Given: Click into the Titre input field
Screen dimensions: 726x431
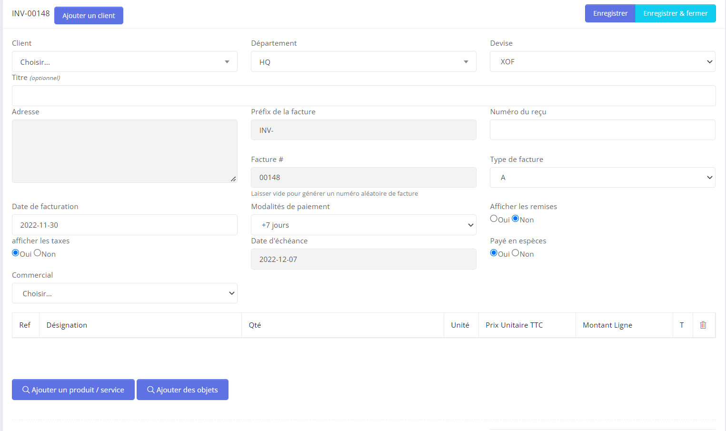Looking at the screenshot, I should (x=363, y=96).
